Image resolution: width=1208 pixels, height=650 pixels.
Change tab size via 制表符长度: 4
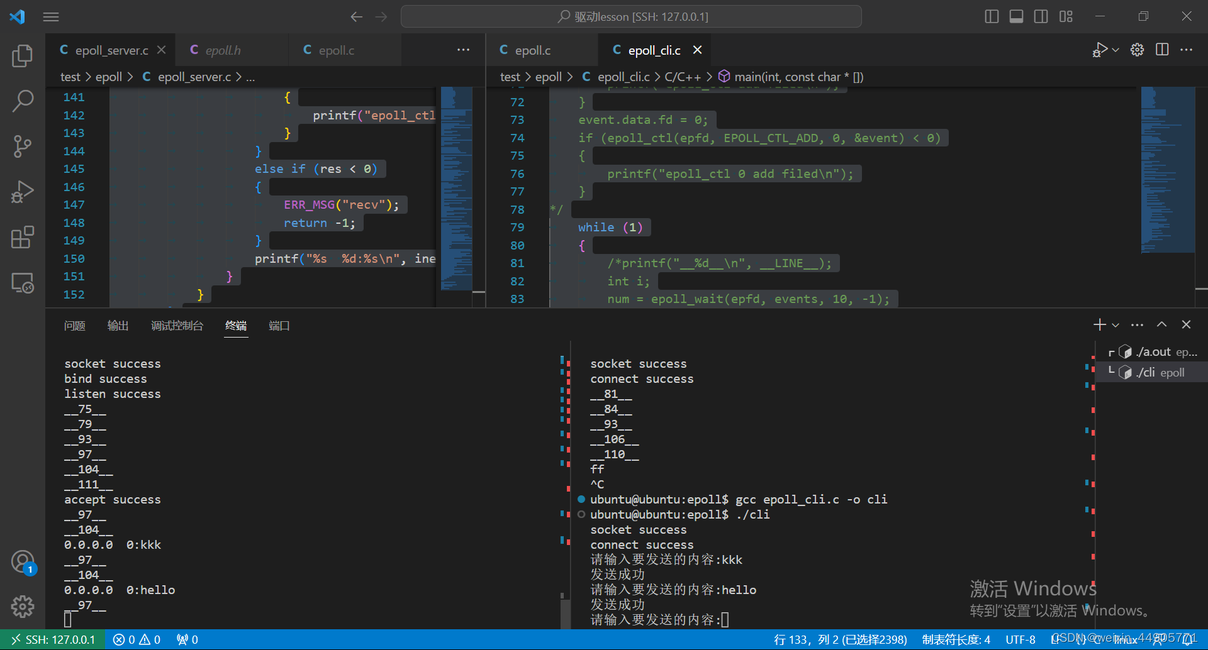956,640
